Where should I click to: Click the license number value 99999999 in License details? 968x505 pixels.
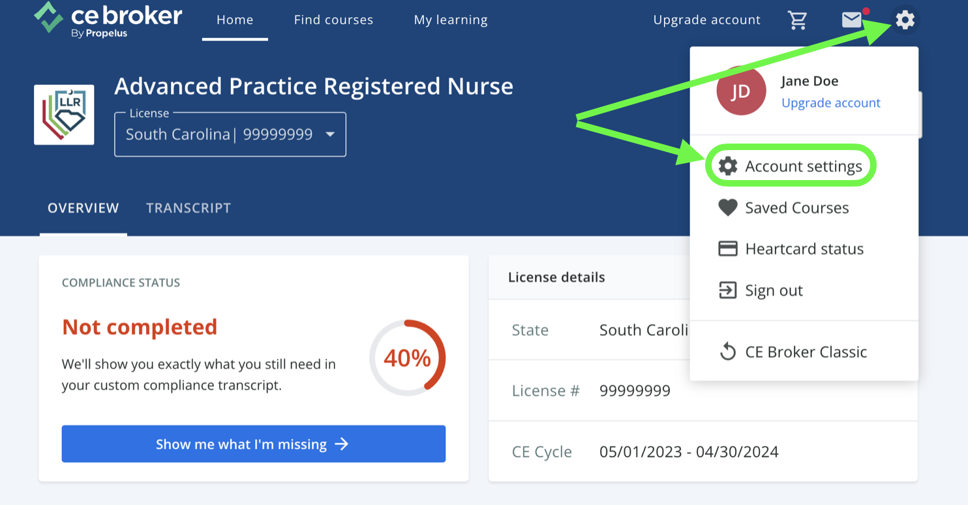pyautogui.click(x=635, y=391)
